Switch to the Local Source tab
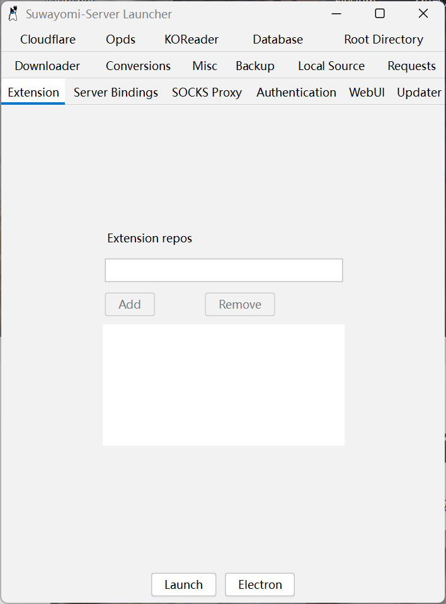 pos(331,66)
